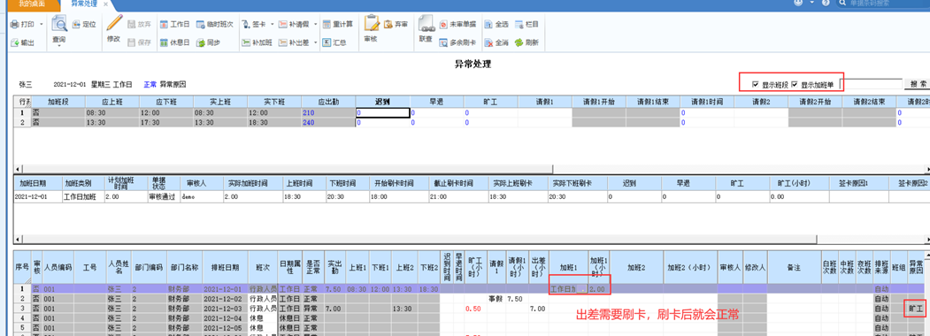Screen dimensions: 930x336
Task: Click the 补请假 leave supplement icon
Action: coord(283,25)
